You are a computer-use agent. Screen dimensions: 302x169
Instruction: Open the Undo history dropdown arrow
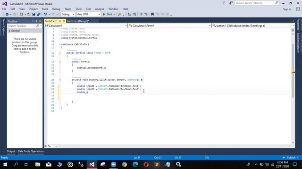pyautogui.click(x=49, y=15)
